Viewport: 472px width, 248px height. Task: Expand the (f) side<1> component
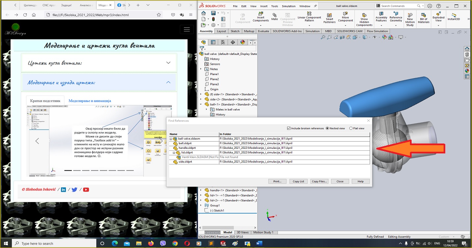point(201,94)
